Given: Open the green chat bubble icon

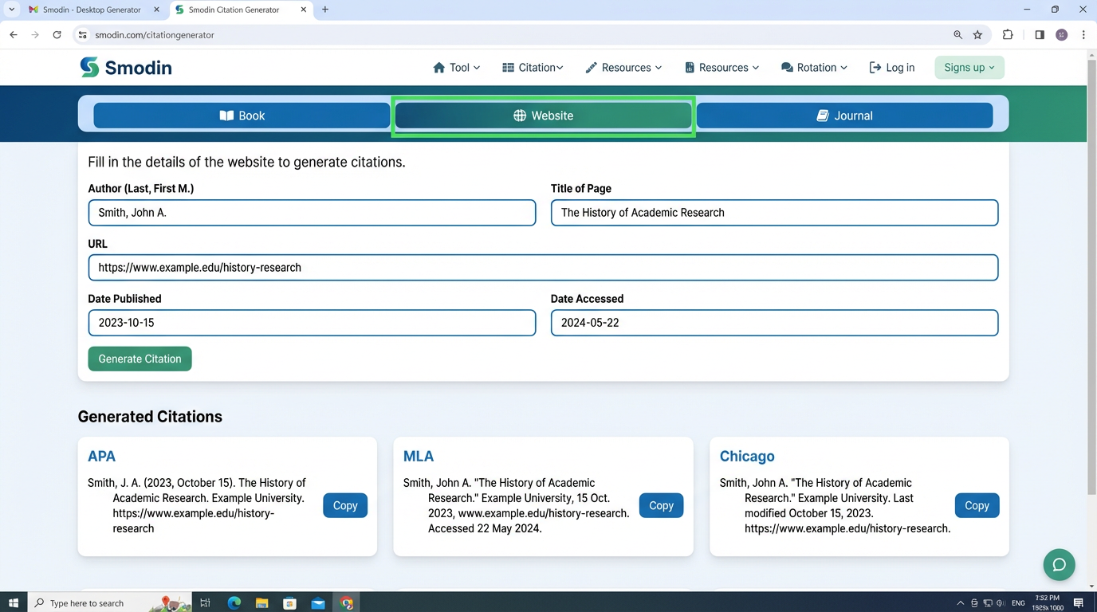Looking at the screenshot, I should point(1059,565).
